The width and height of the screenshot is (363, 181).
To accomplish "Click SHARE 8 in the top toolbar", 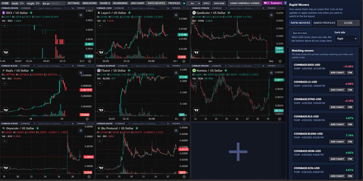I will 105,3.
